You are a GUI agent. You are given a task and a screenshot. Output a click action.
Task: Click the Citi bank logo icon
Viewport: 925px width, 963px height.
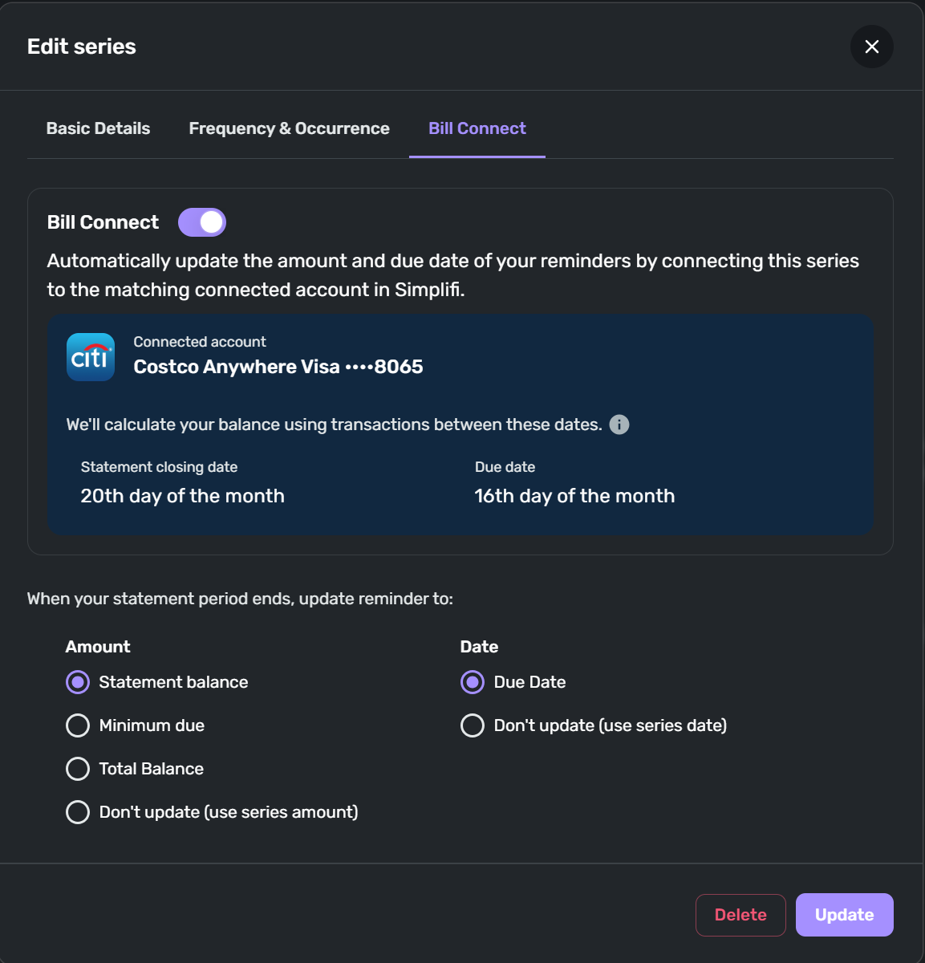tap(91, 357)
